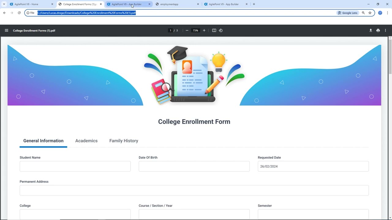Click the 75% zoom level field
This screenshot has width=392, height=220.
pyautogui.click(x=195, y=31)
